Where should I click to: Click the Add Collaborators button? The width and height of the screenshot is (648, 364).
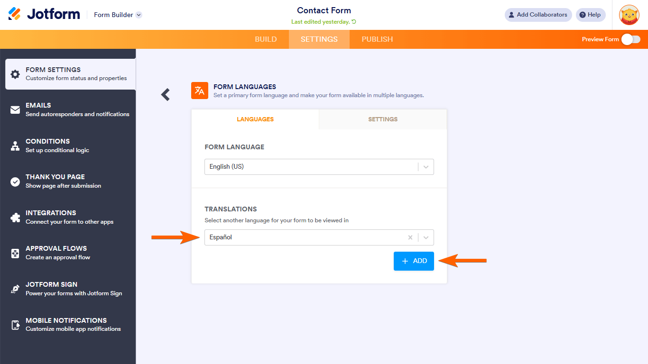[538, 15]
